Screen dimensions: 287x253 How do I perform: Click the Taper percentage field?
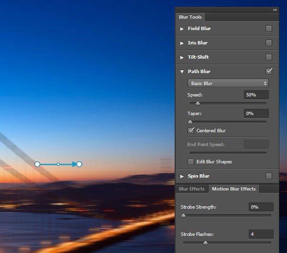pos(256,114)
